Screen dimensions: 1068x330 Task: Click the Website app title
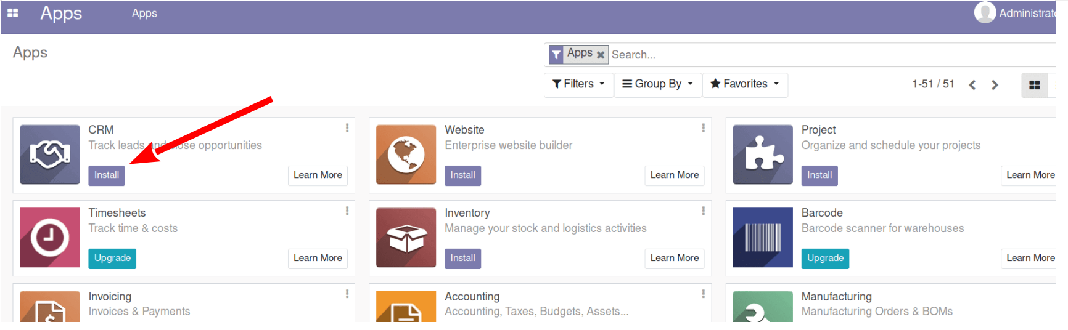(x=464, y=130)
